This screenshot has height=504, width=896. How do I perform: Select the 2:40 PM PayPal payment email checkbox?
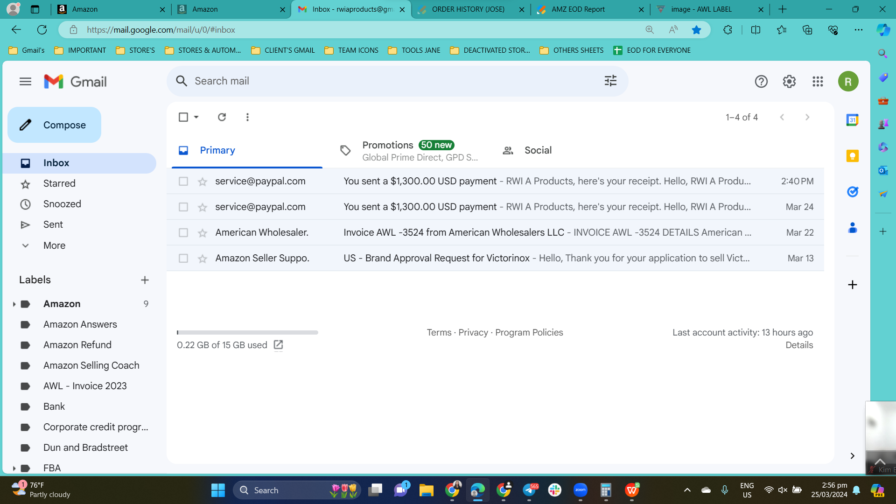pyautogui.click(x=183, y=181)
